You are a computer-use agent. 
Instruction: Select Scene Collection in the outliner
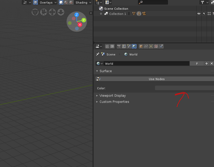point(116,9)
